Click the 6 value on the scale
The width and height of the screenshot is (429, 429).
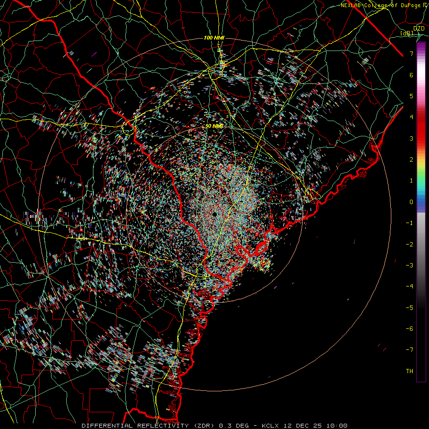pos(411,75)
